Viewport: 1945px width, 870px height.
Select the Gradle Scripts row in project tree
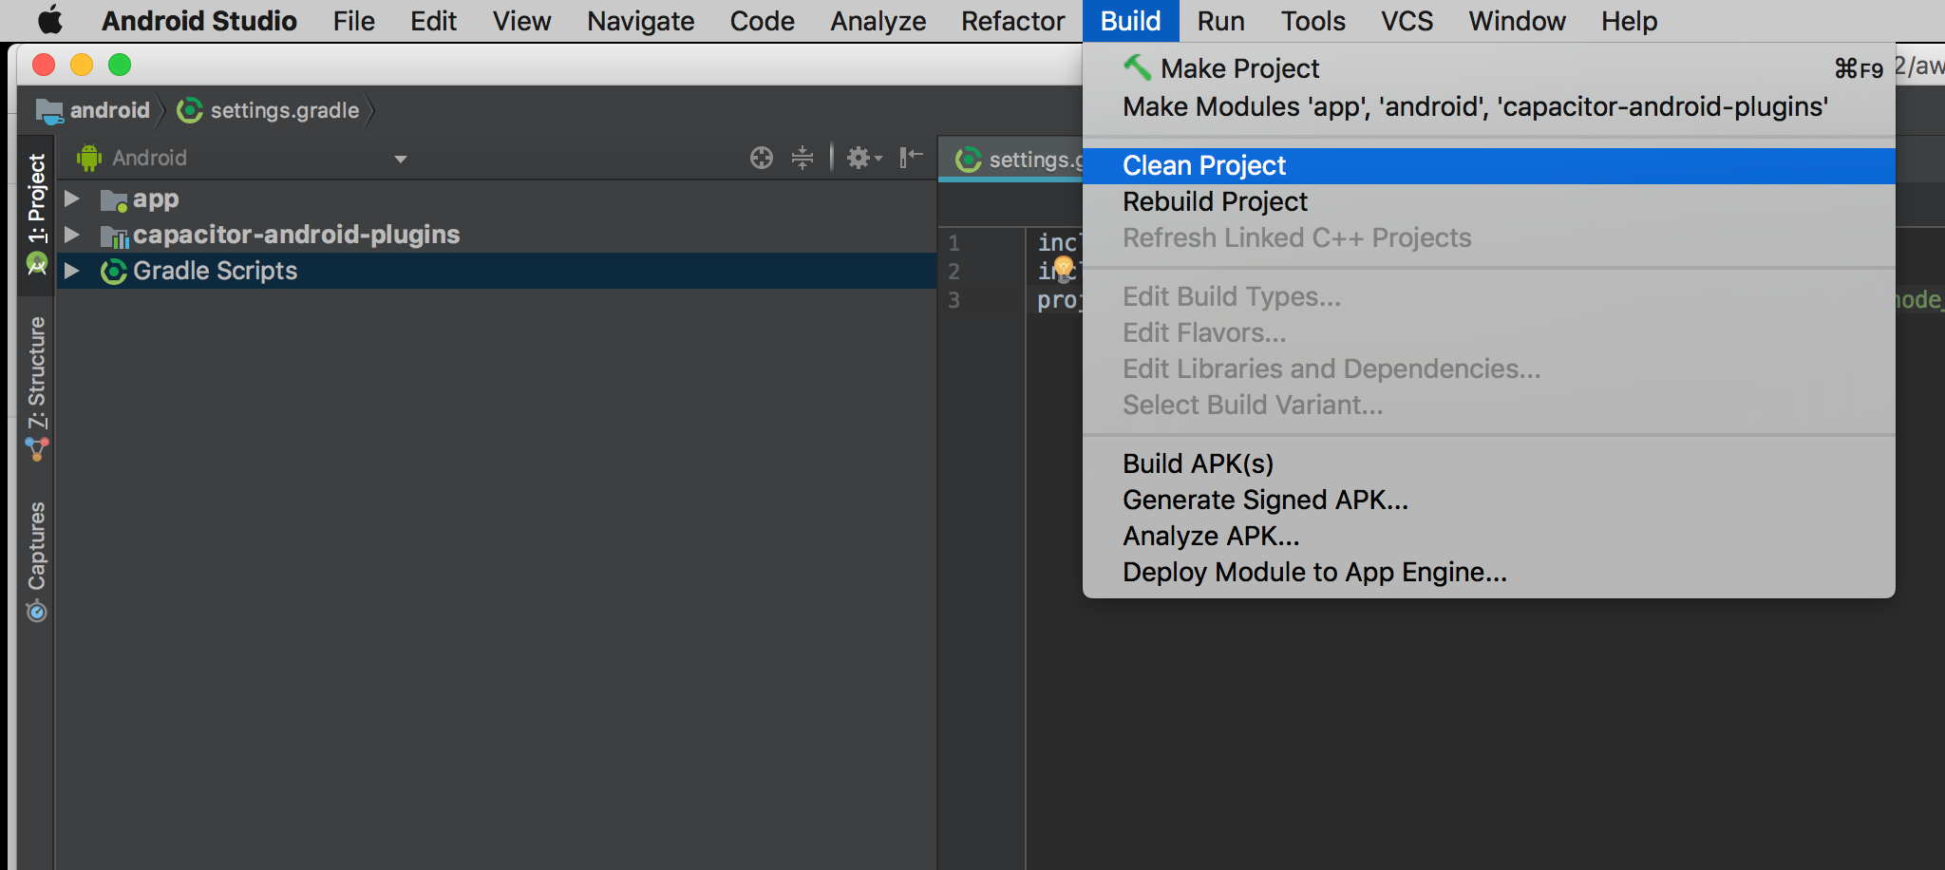point(216,271)
